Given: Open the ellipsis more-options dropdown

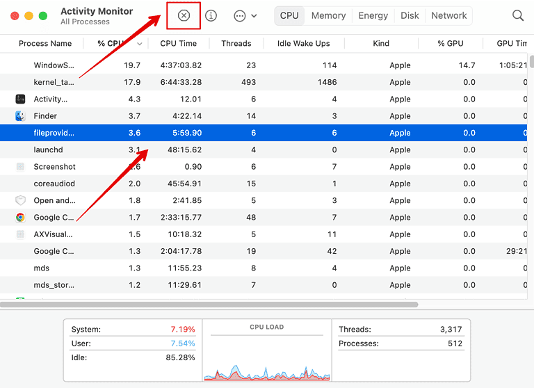Looking at the screenshot, I should point(245,15).
